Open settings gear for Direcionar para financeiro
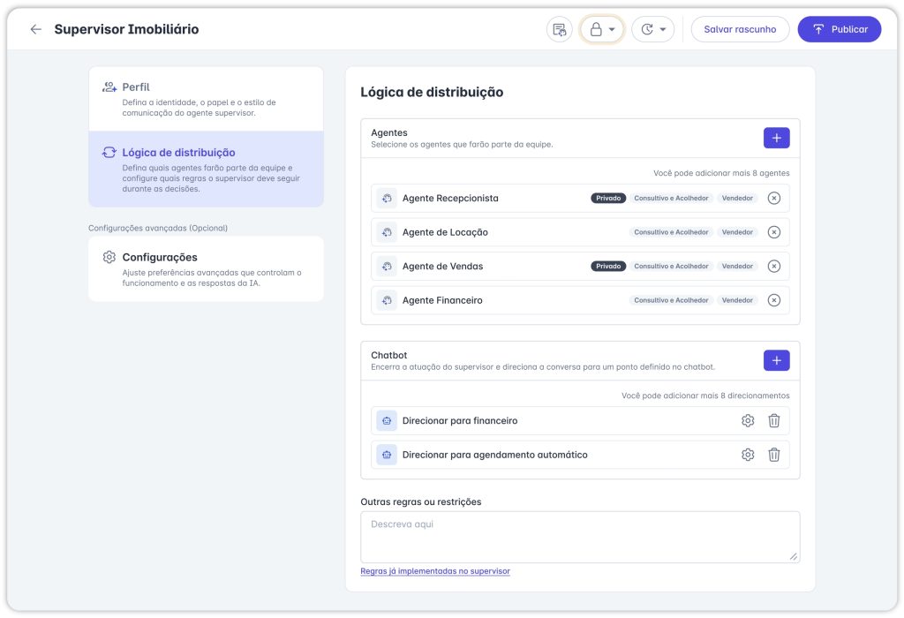Image resolution: width=904 pixels, height=618 pixels. (x=748, y=421)
